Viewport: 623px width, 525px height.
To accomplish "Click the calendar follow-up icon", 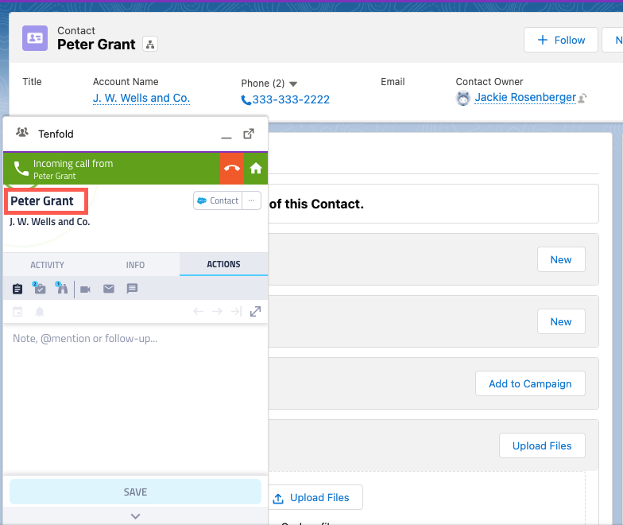I will tap(17, 312).
